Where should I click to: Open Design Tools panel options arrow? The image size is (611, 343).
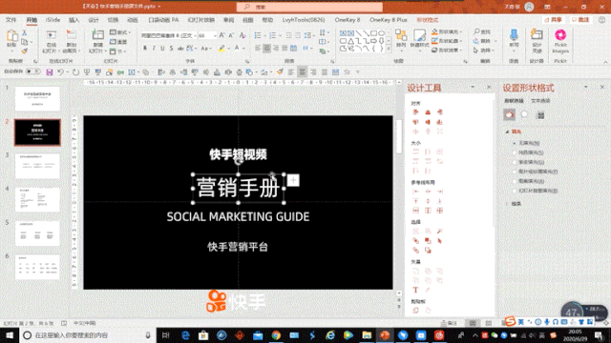click(473, 87)
